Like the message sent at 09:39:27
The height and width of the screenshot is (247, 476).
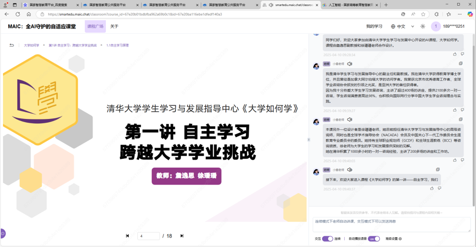pyautogui.click(x=455, y=110)
